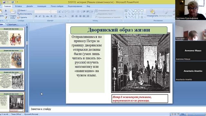206x116 pixels.
Task: Open the Главная ribbon tab
Action: 7,6
